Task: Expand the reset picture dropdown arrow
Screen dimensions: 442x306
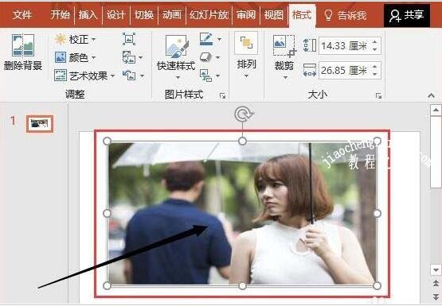Action: [x=142, y=76]
